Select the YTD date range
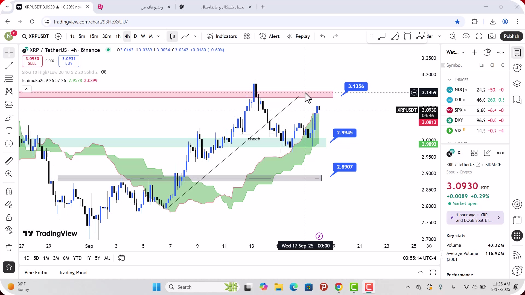Screen dimensions: 525x295 [x=77, y=258]
